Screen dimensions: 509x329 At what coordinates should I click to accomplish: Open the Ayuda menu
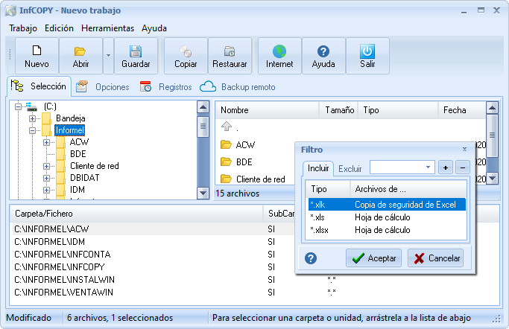tap(154, 28)
